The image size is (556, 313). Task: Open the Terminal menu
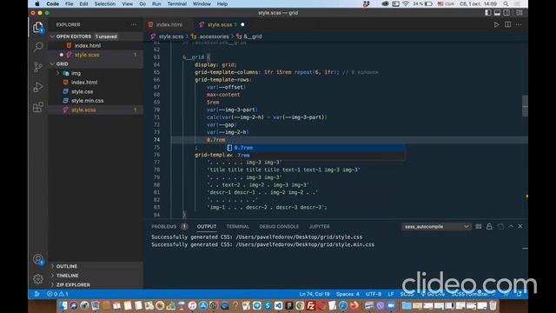tap(177, 3)
